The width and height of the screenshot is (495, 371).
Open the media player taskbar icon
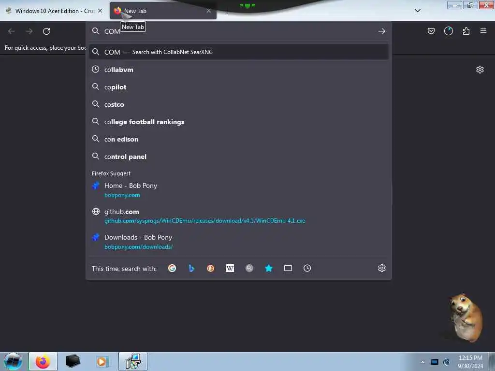click(102, 361)
